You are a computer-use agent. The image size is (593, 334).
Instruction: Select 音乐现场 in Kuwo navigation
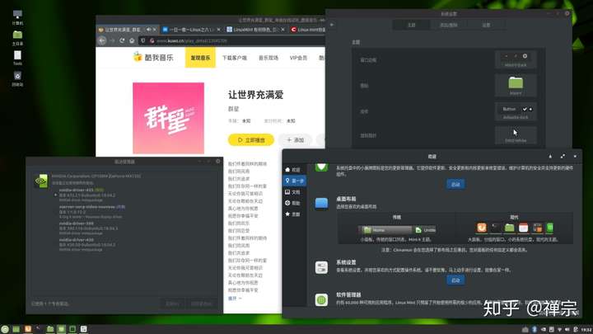[268, 58]
